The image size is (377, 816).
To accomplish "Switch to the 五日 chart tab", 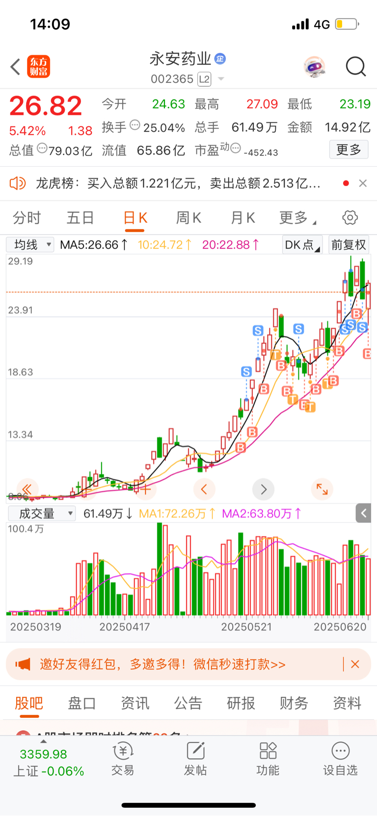I will [x=80, y=217].
